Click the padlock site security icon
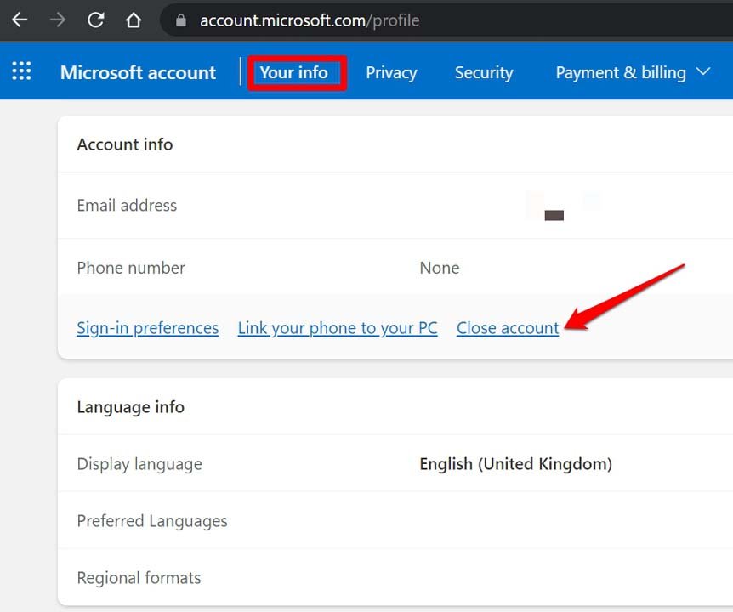Image resolution: width=733 pixels, height=612 pixels. (x=180, y=20)
